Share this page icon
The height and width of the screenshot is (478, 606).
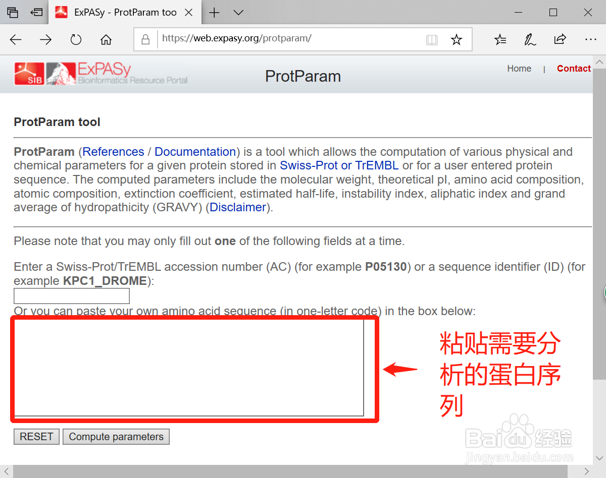click(560, 40)
